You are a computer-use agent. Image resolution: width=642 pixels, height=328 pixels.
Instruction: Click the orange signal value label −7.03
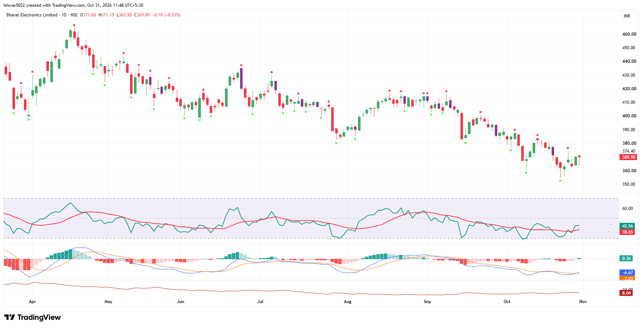pos(627,278)
